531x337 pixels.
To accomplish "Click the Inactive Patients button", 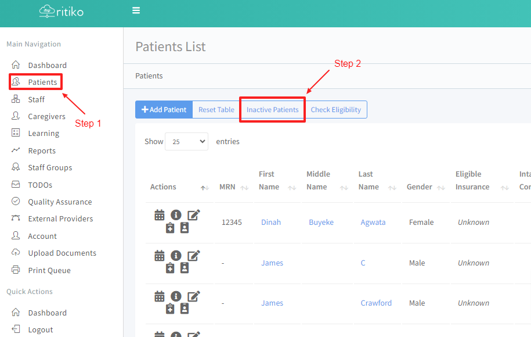I will point(272,110).
